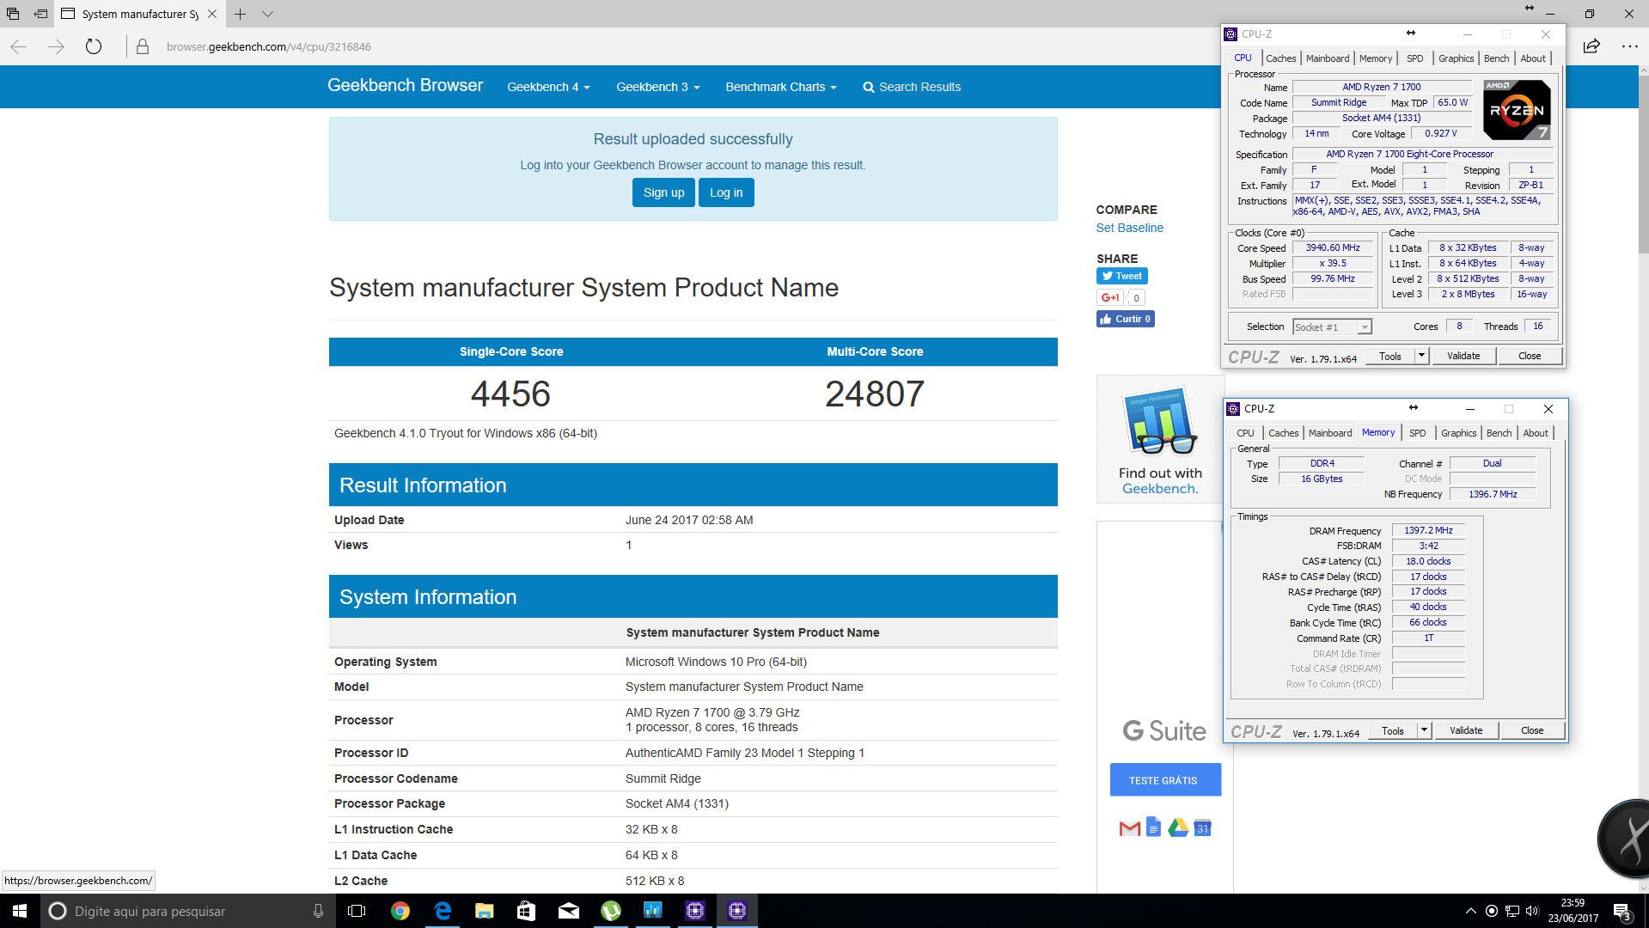Click the Sign up button
1649x928 pixels.
click(x=663, y=192)
